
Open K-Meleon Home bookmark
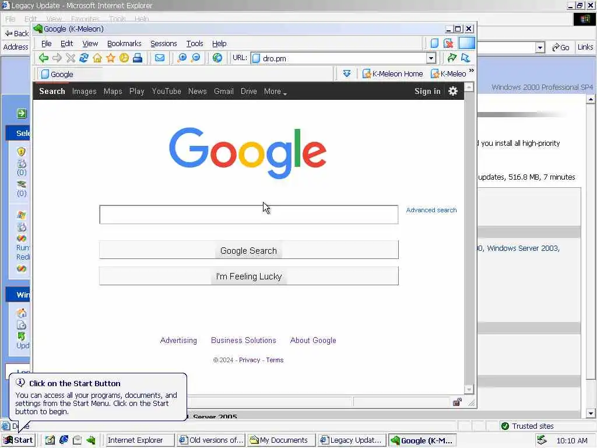392,74
